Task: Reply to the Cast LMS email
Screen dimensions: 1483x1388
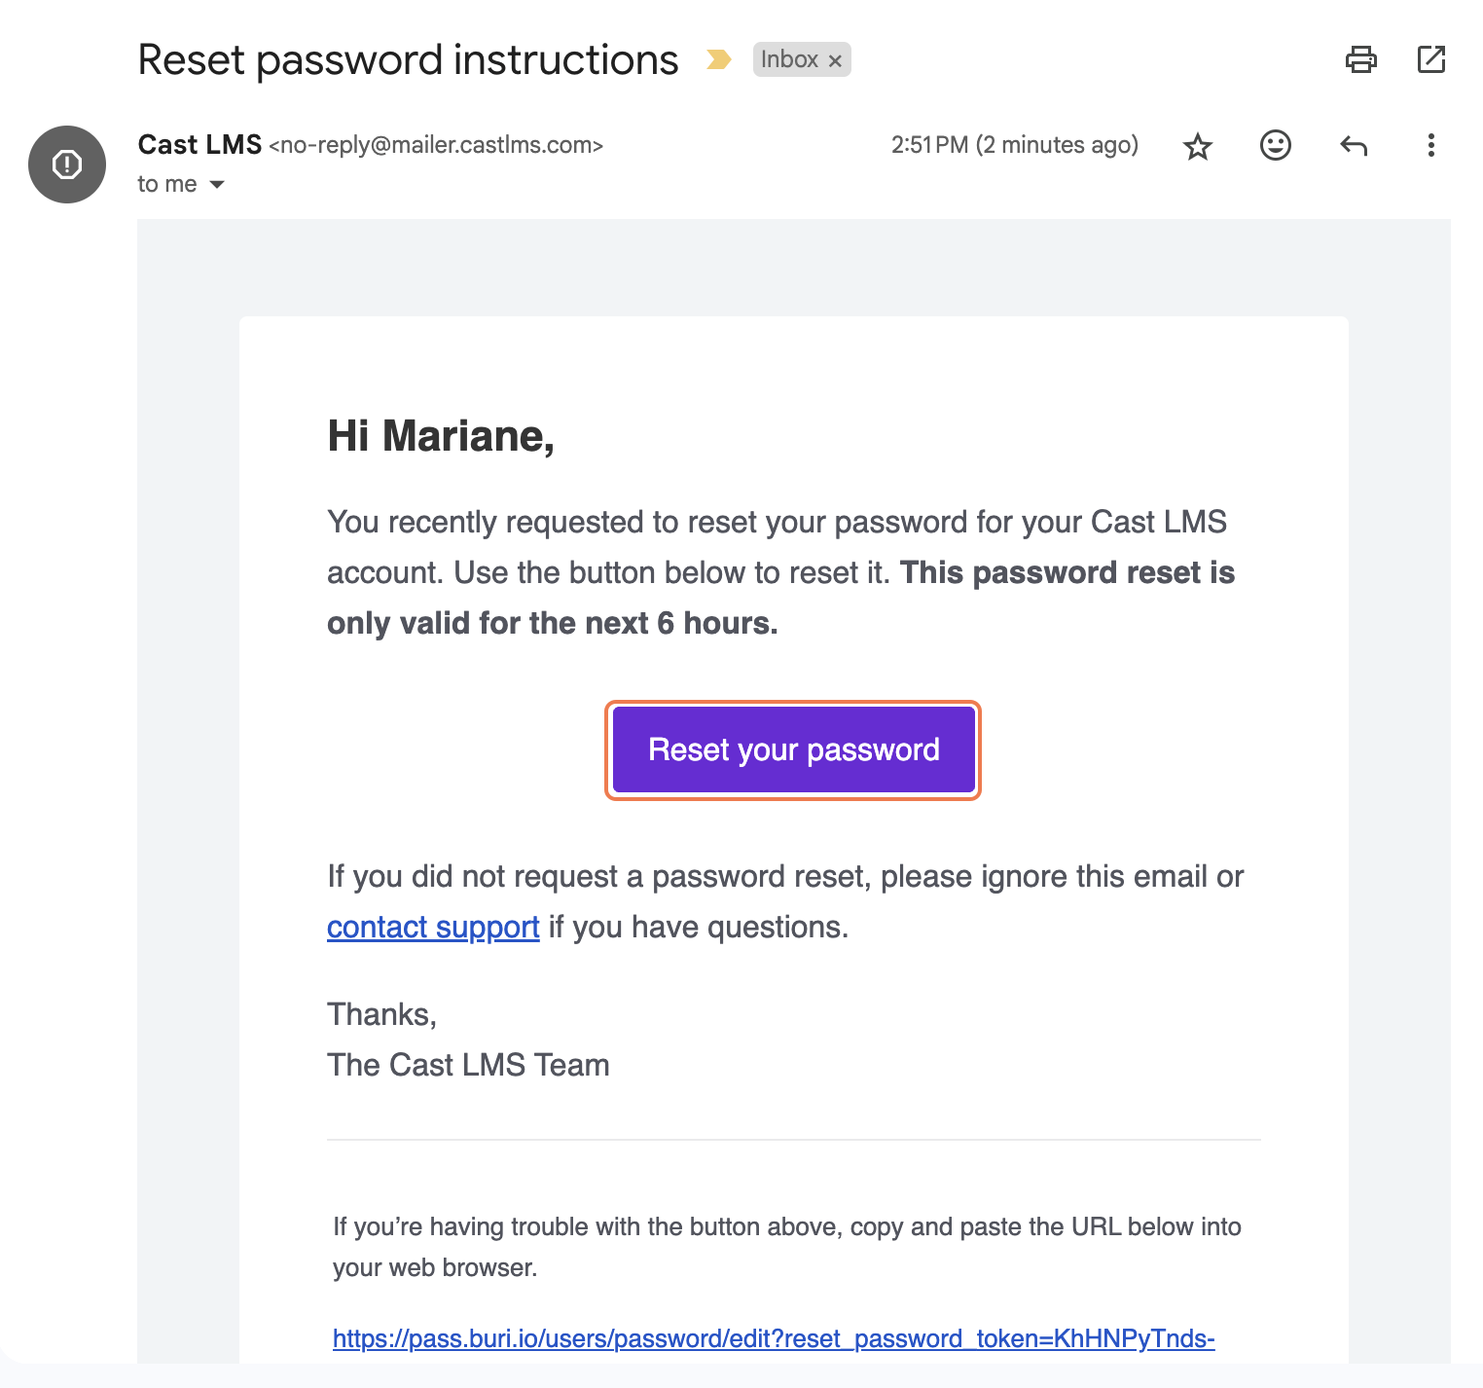Action: [x=1354, y=146]
